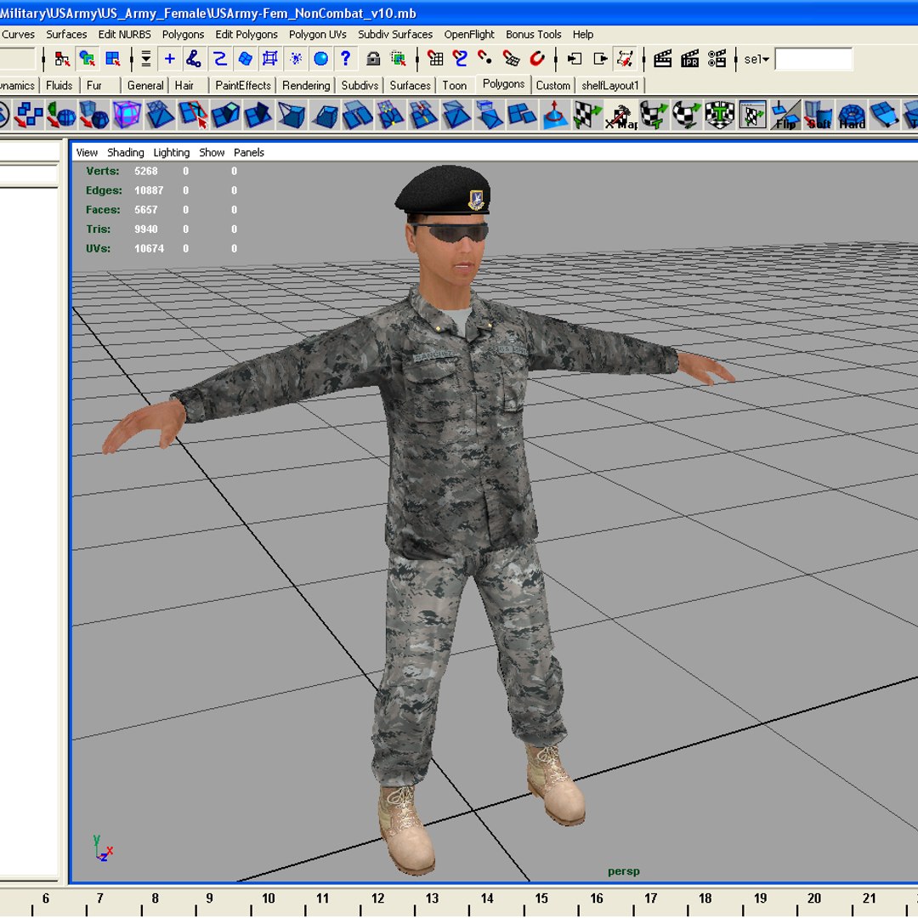
Task: Switch to the Subdivs shelf tab
Action: (x=360, y=86)
